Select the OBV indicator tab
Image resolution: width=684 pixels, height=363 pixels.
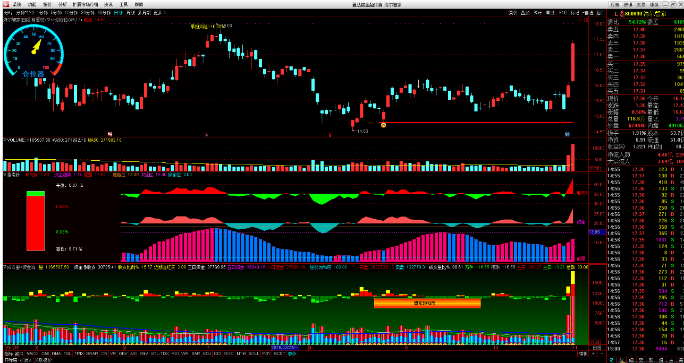(x=123, y=353)
